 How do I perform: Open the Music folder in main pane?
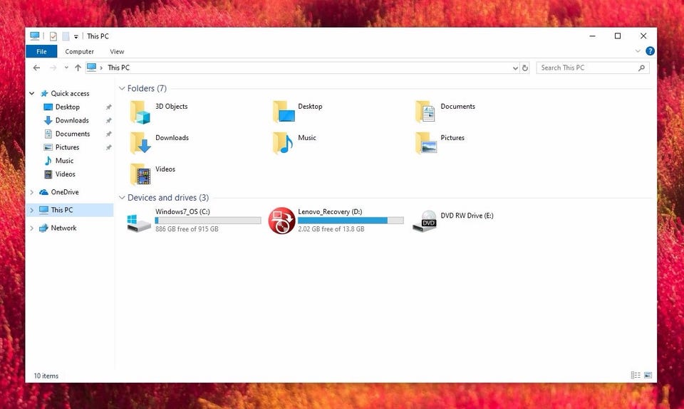point(283,143)
